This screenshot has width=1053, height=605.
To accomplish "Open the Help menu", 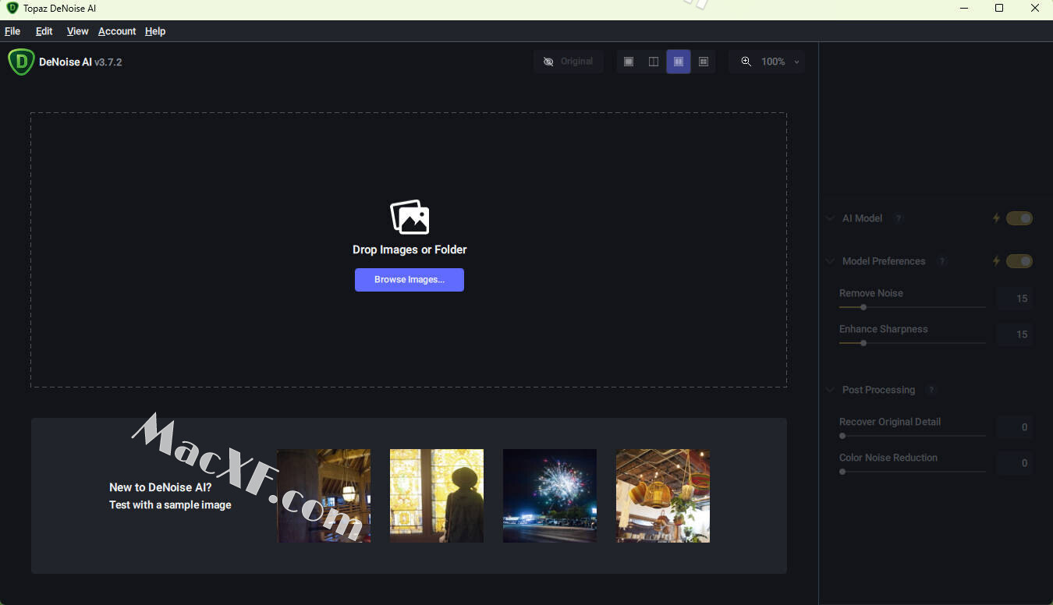I will [x=155, y=31].
